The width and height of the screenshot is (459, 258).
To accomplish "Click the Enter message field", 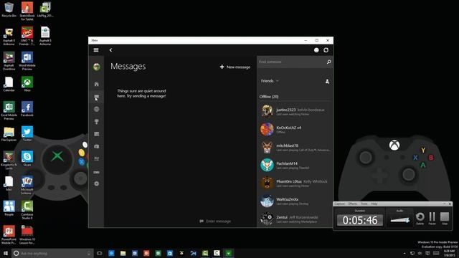I will click(x=215, y=221).
